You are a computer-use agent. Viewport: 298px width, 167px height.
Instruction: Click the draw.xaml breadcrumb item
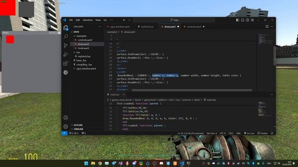pos(128,32)
